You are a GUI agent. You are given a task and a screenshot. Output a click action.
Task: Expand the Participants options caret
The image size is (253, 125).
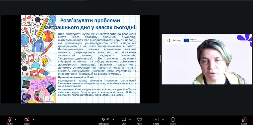tap(113, 120)
